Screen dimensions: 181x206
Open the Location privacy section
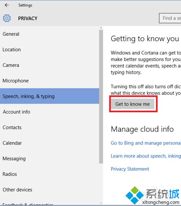pyautogui.click(x=50, y=50)
